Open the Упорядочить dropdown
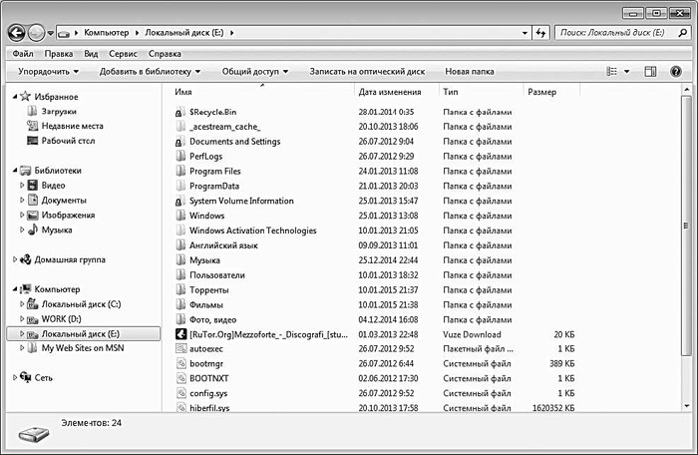This screenshot has width=698, height=455. tap(49, 71)
